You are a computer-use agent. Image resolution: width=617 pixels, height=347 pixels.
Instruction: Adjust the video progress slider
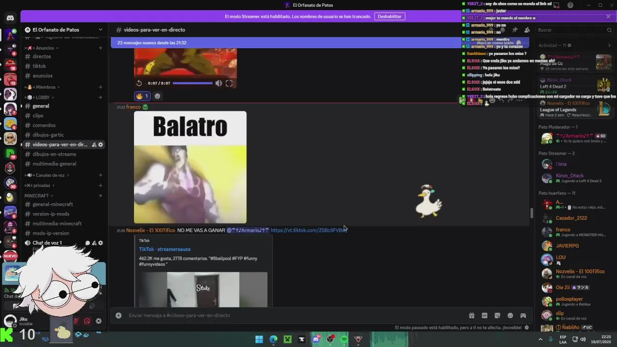192,83
